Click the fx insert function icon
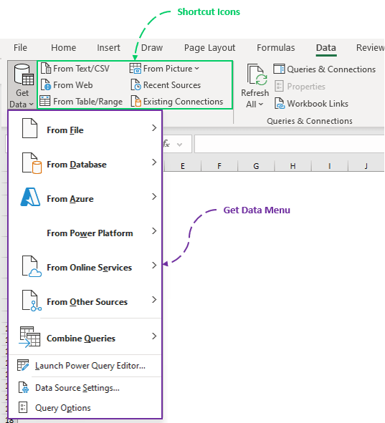Screen dimensions: 385x423 click(166, 144)
